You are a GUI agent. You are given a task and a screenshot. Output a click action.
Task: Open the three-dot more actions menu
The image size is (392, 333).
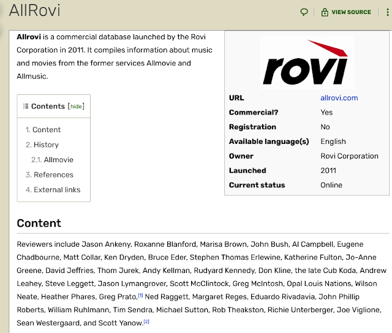[x=388, y=12]
